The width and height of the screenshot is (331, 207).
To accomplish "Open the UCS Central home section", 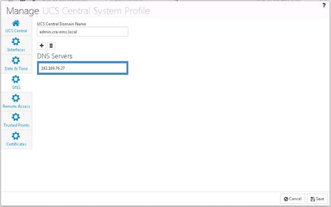I will coord(16,26).
